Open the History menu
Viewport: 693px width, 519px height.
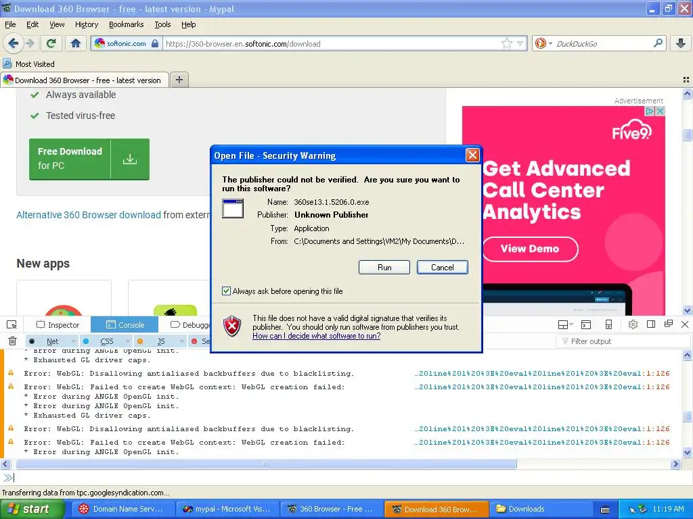pyautogui.click(x=87, y=24)
